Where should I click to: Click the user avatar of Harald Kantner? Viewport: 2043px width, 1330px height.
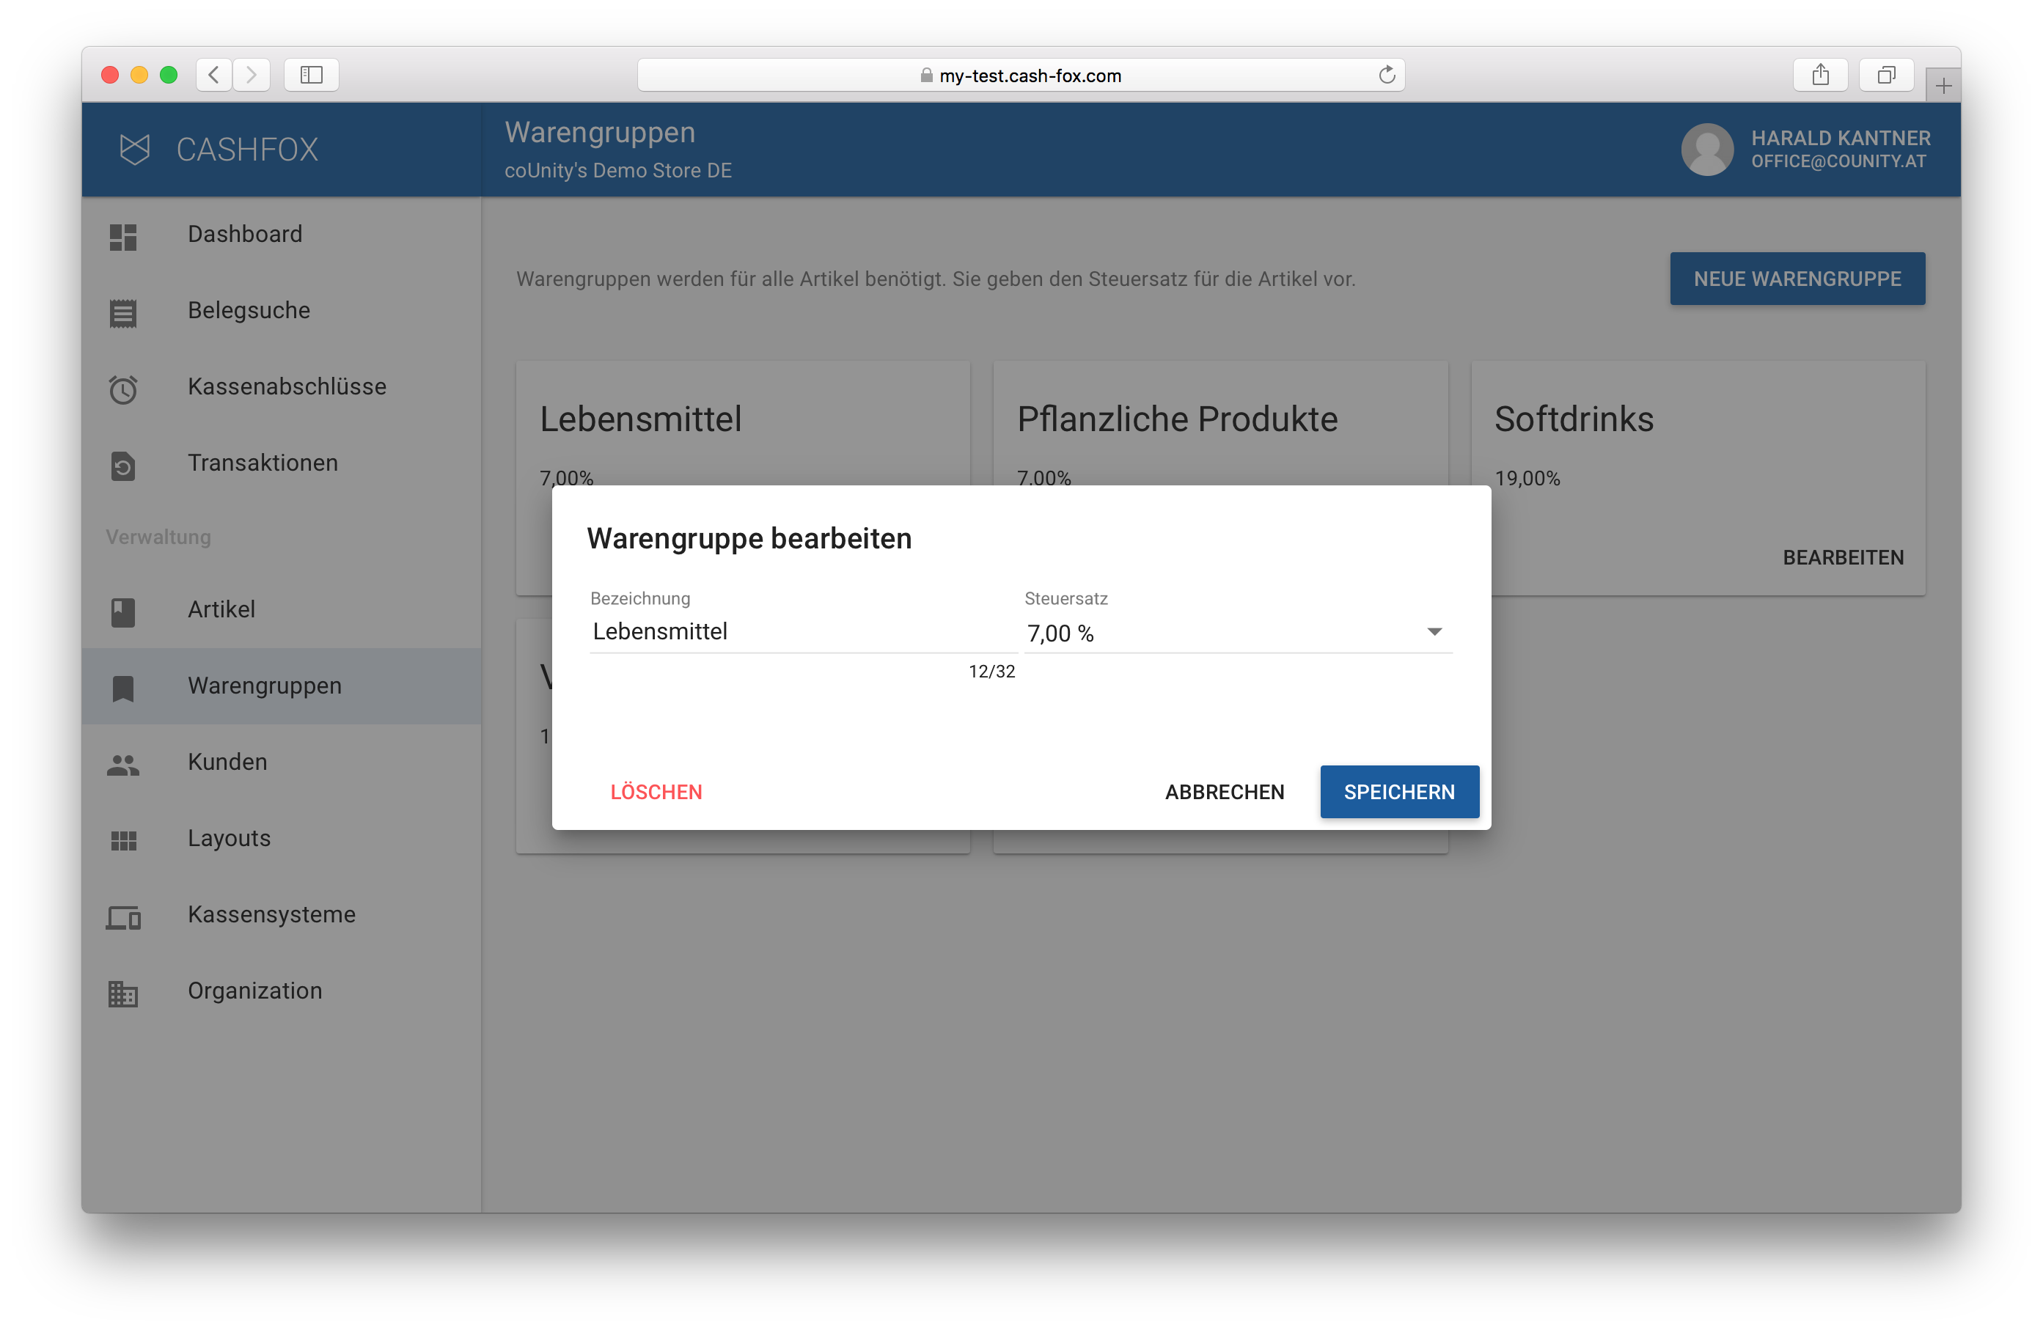pyautogui.click(x=1706, y=150)
